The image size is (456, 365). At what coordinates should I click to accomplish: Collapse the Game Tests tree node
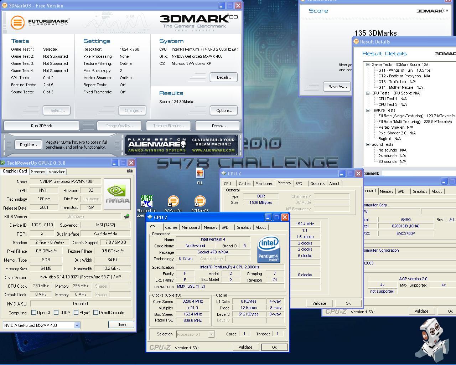coord(368,65)
